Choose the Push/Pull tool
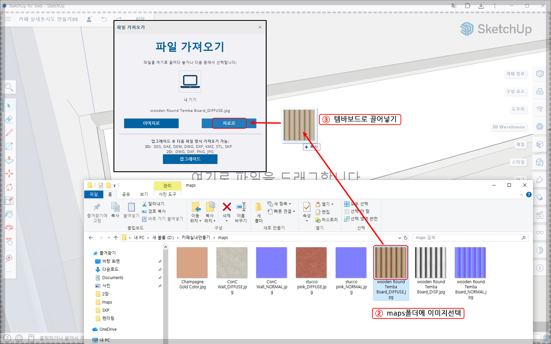The height and width of the screenshot is (344, 551). coord(9,160)
